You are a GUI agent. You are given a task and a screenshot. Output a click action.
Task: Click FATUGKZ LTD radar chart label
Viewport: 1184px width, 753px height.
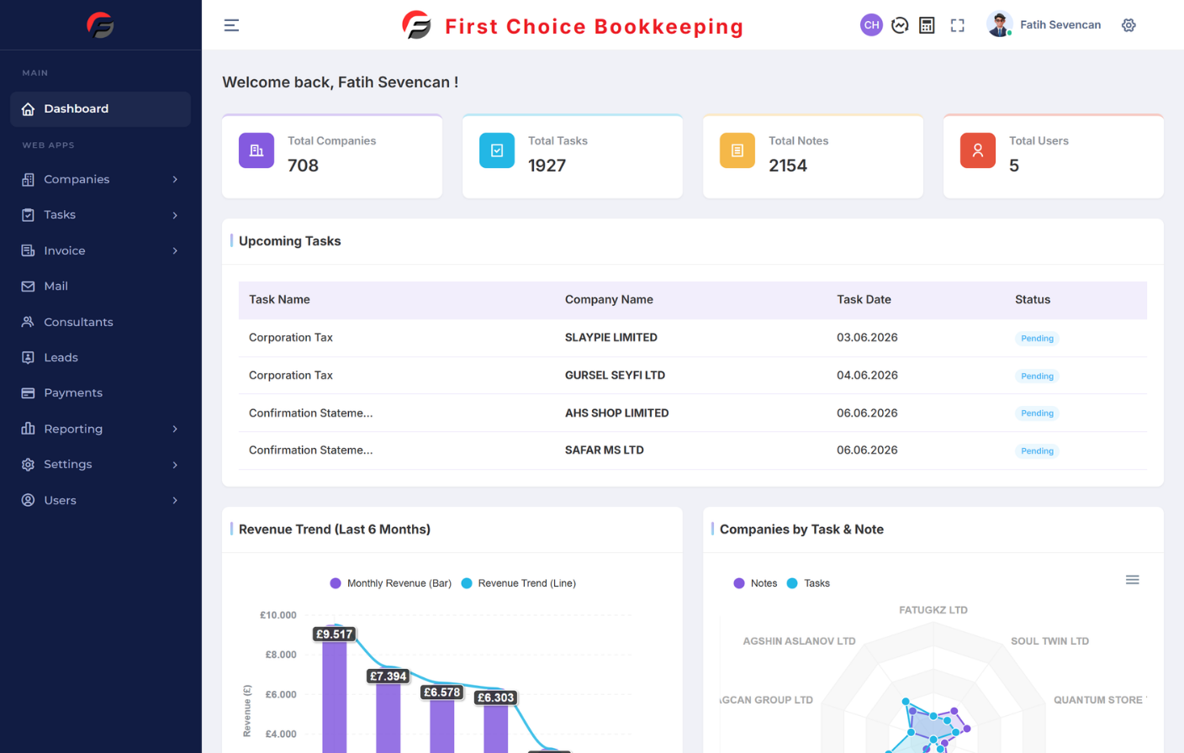tap(933, 610)
